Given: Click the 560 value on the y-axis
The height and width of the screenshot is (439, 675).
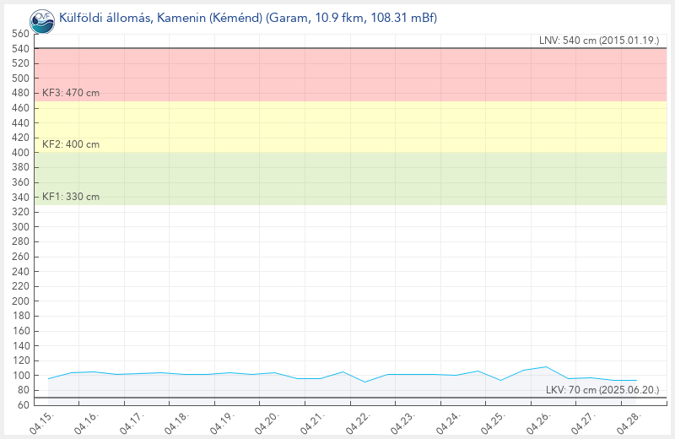Looking at the screenshot, I should [x=20, y=34].
